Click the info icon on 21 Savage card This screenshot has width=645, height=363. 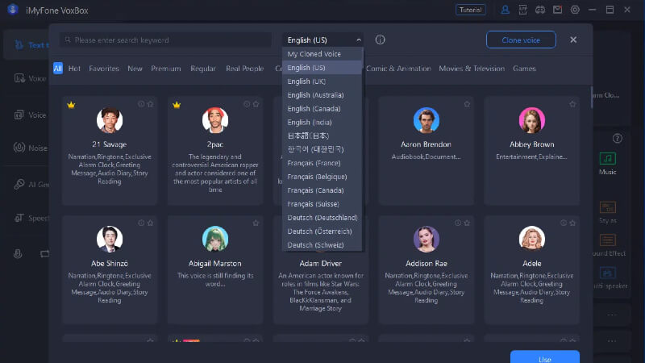(x=141, y=104)
